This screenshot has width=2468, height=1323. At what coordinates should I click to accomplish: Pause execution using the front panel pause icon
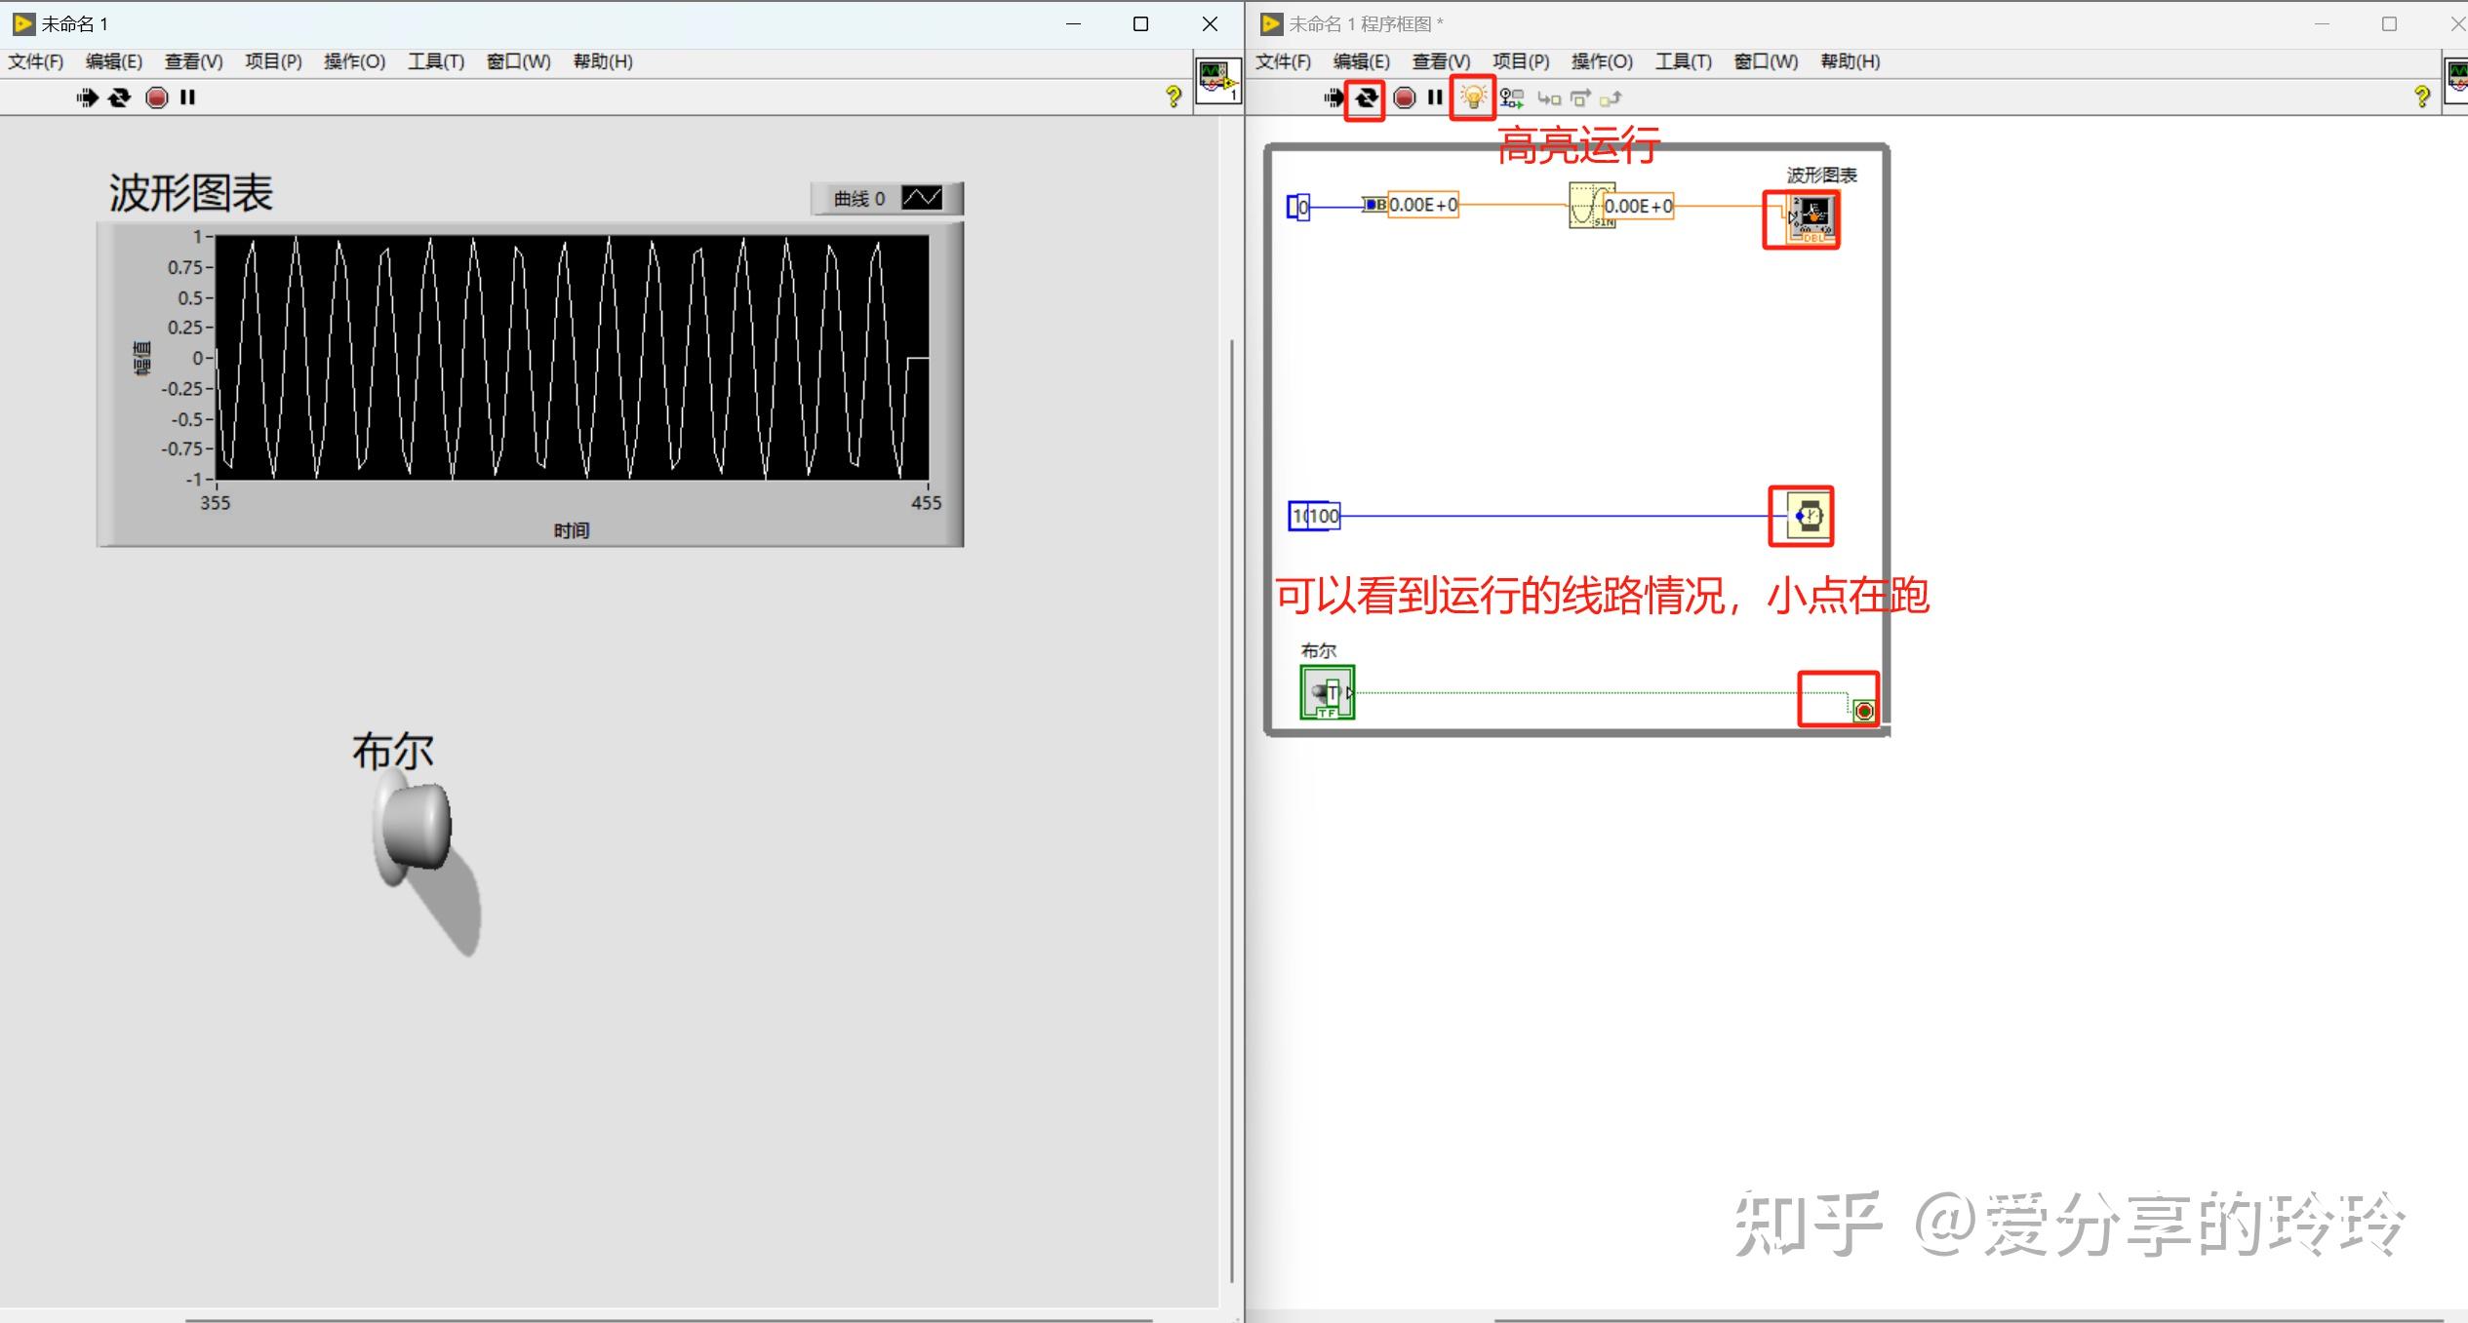[x=187, y=97]
